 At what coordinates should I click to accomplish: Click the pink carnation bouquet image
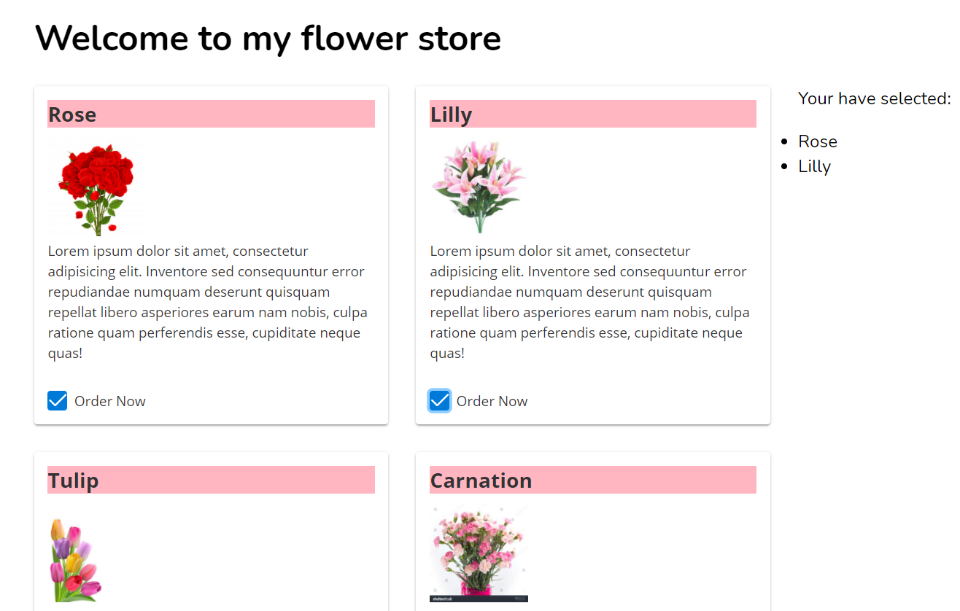[479, 553]
